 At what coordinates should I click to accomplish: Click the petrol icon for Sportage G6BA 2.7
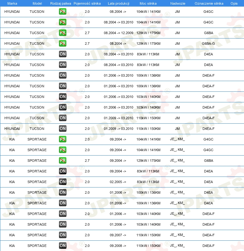62,161
